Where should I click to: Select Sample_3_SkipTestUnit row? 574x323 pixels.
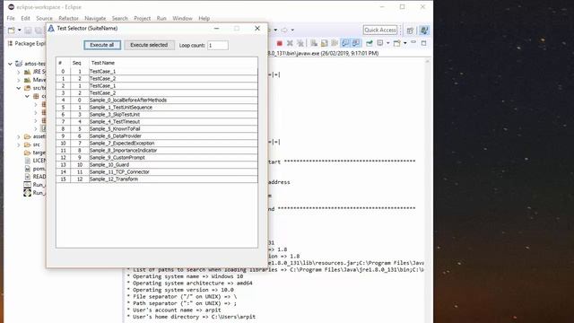(157, 115)
